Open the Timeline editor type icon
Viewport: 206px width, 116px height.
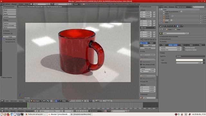(x=2, y=111)
